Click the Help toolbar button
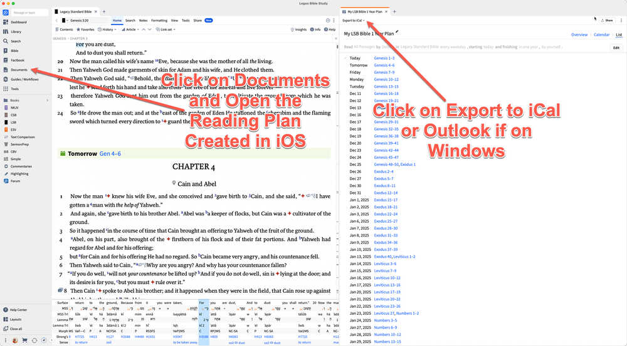627x346 pixels. (x=330, y=29)
